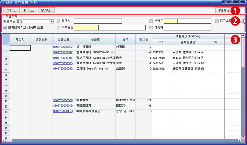
Task: Click the 조회(F) search button
Action: pos(12,10)
